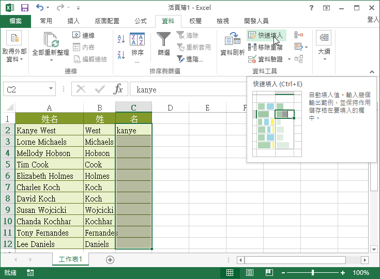Open the Sort (排序) dialog button

tap(138, 47)
